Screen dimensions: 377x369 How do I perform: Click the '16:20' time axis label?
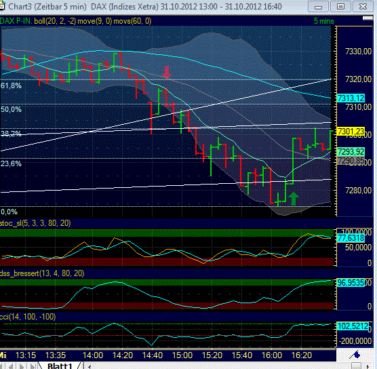302,355
